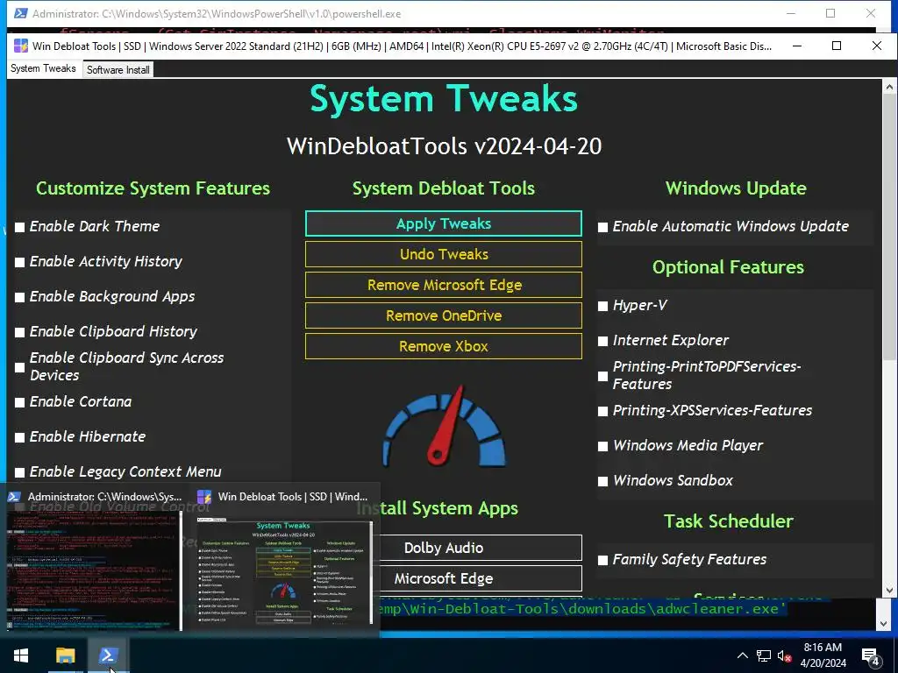Maximize the Win Debloat Tools window
The height and width of the screenshot is (673, 898).
click(x=837, y=46)
